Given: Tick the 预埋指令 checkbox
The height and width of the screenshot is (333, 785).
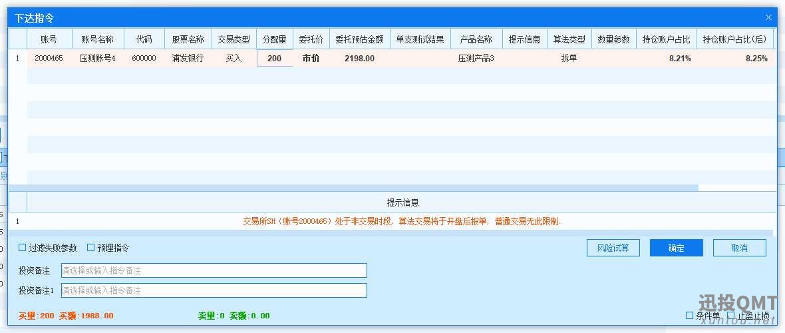Looking at the screenshot, I should (90, 247).
